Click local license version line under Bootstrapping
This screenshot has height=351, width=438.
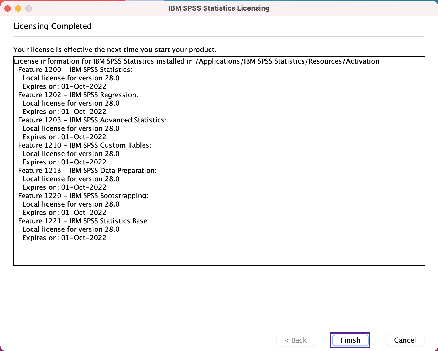[x=71, y=204]
